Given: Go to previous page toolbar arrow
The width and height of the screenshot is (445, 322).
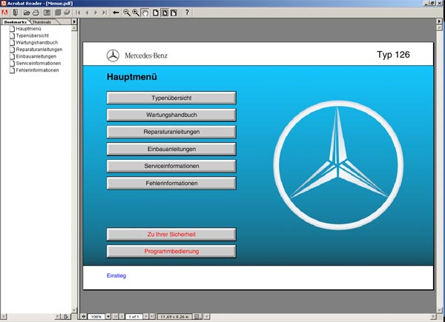Looking at the screenshot, I should (87, 13).
